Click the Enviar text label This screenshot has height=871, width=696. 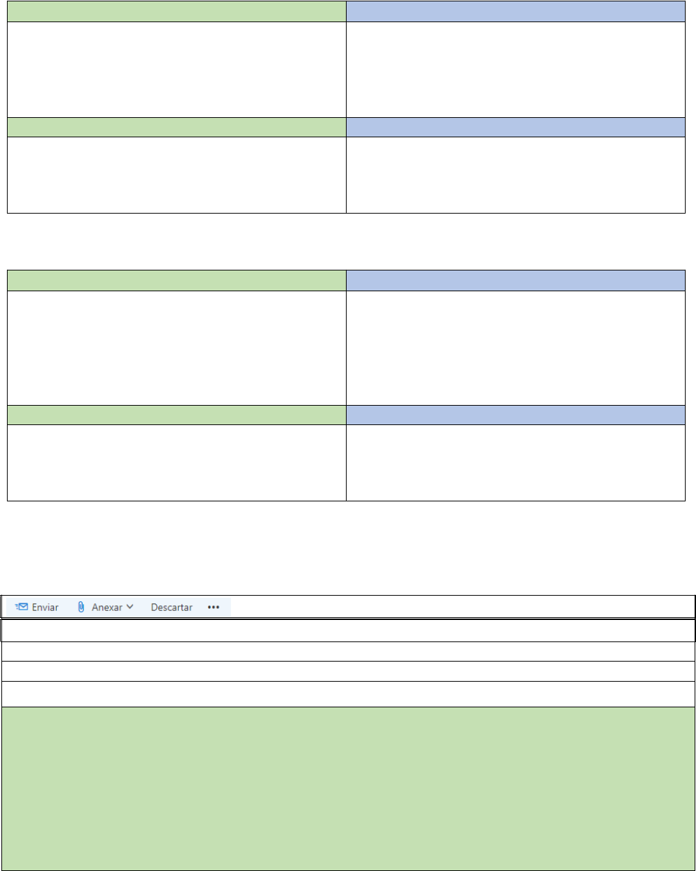[x=45, y=607]
